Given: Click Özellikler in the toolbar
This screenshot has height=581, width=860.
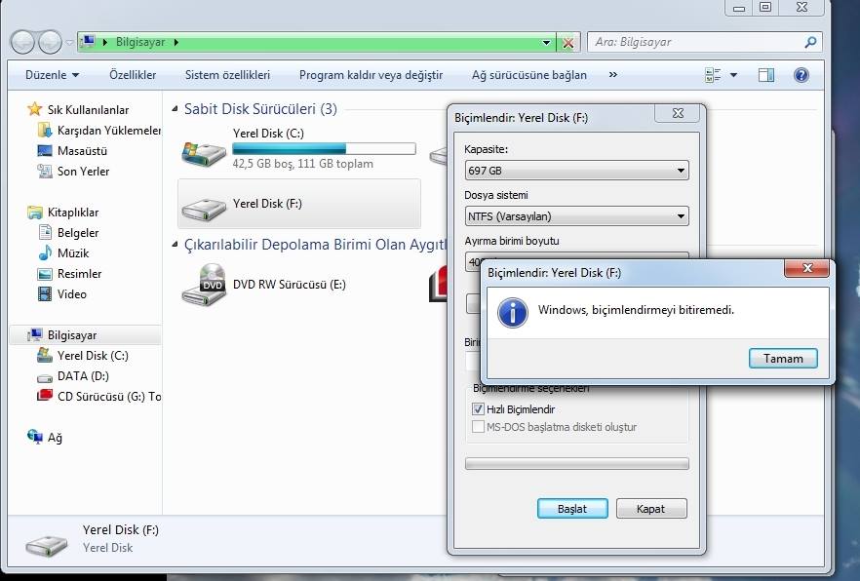Looking at the screenshot, I should pos(133,74).
